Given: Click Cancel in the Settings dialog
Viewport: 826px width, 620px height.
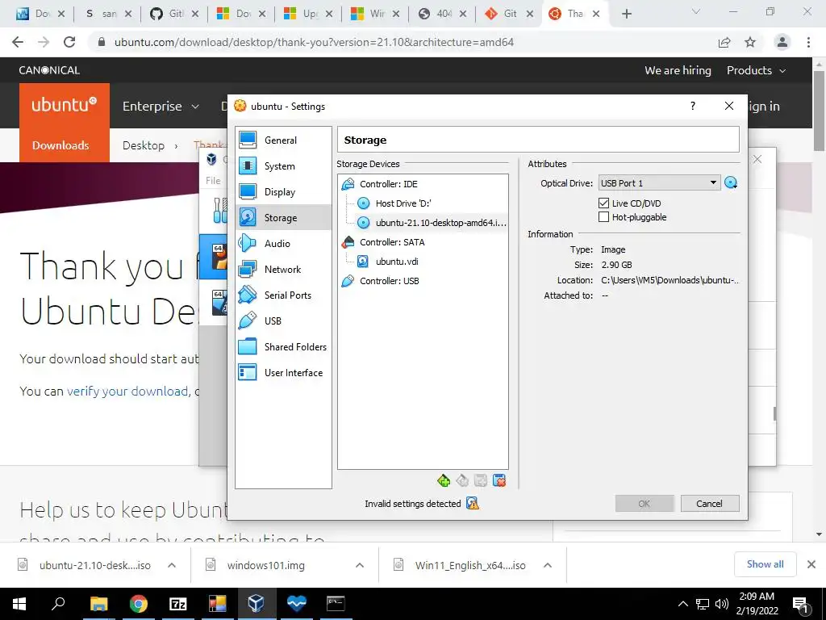Looking at the screenshot, I should [x=710, y=504].
